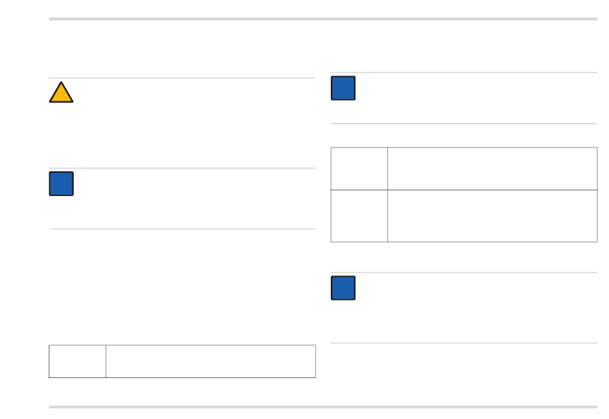Click the blue square icon above the two-row table
The image size is (609, 419).
click(x=344, y=88)
